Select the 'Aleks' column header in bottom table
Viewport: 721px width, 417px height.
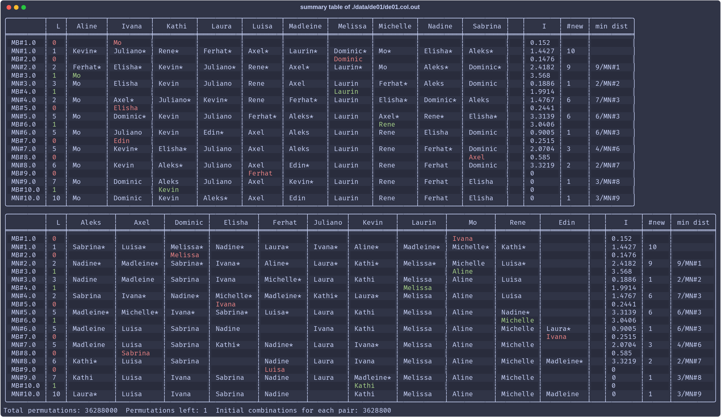coord(91,222)
